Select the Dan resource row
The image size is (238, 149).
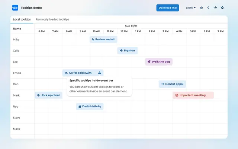point(119,84)
